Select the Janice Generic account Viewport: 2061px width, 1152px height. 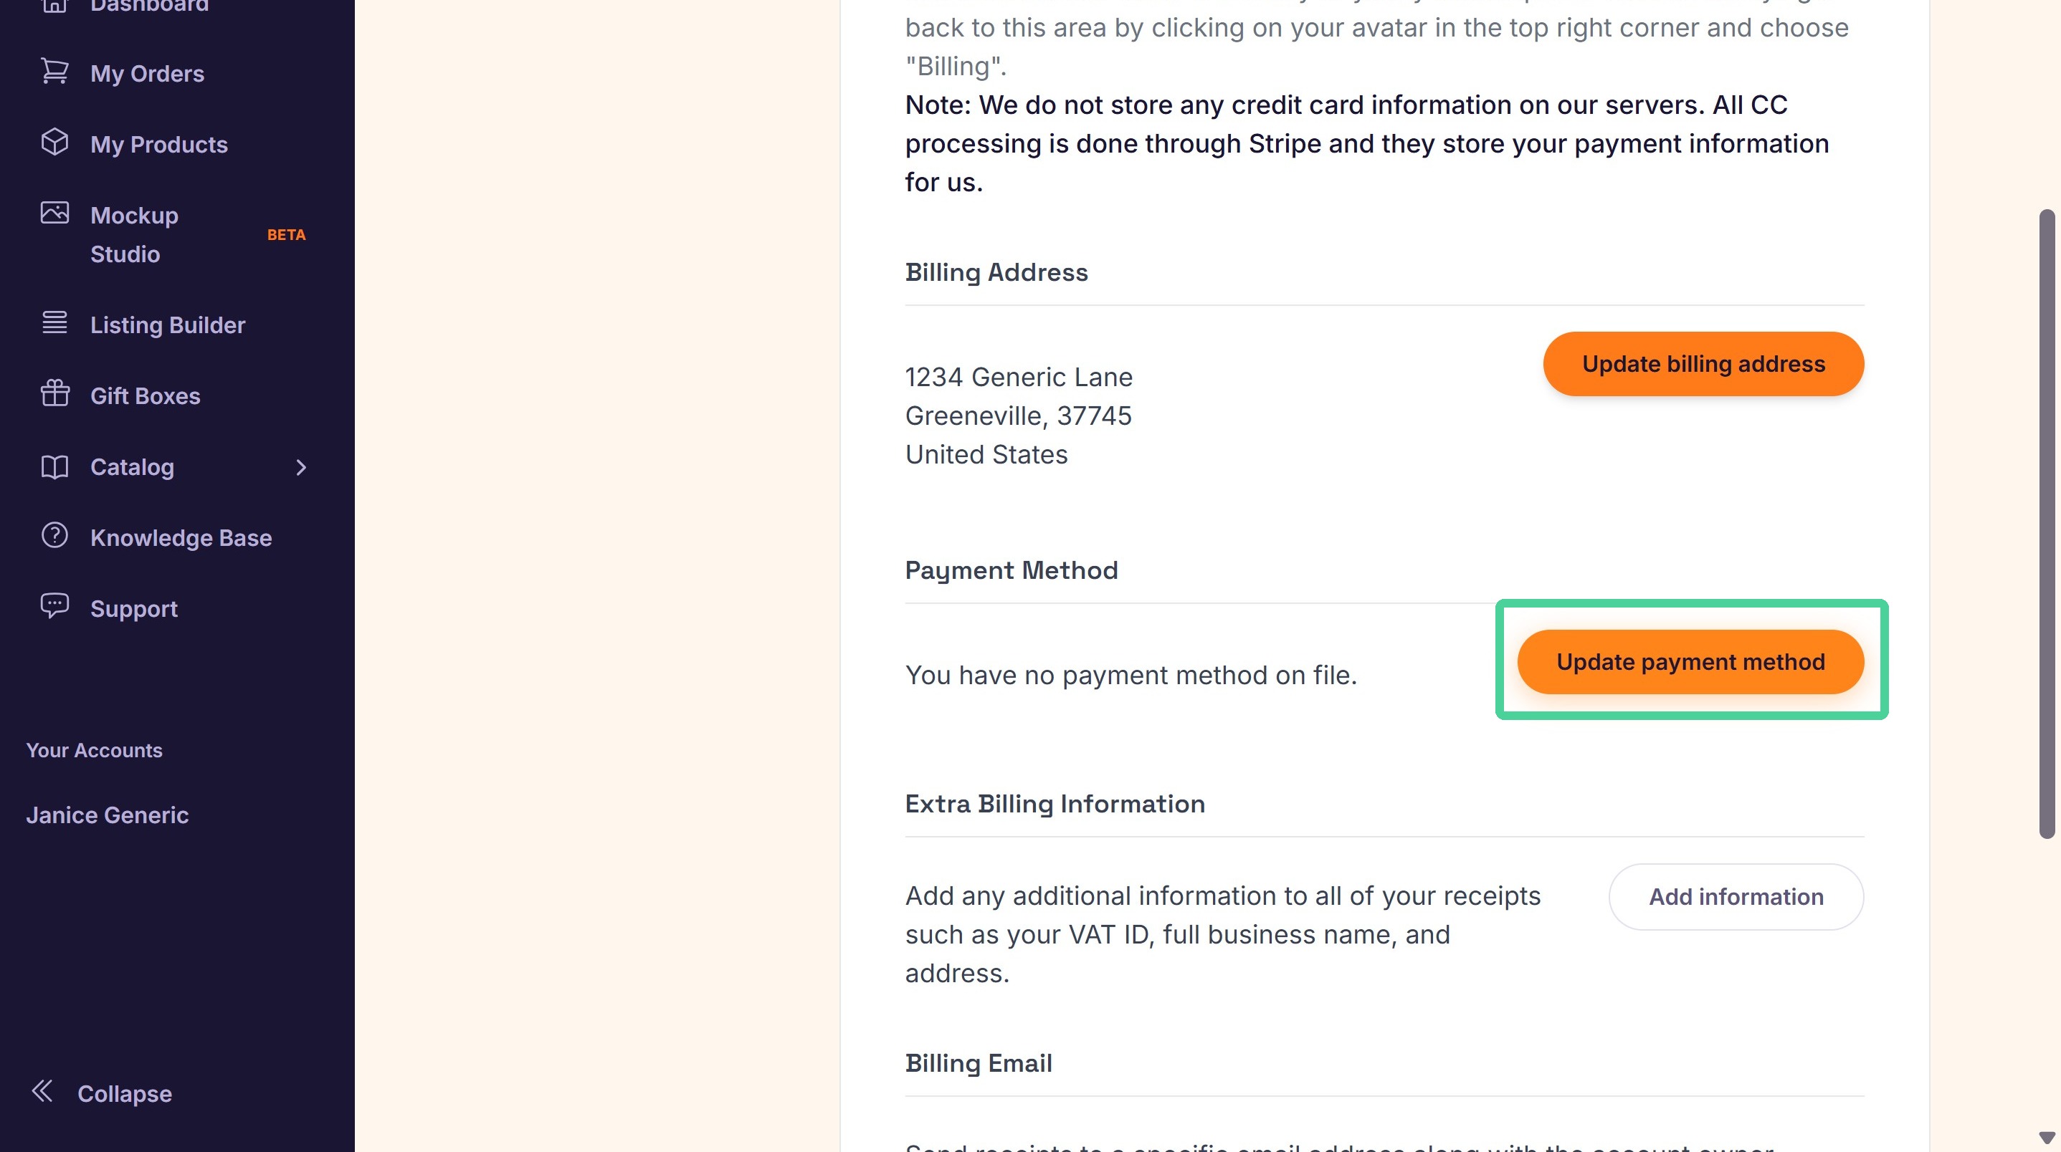(x=108, y=815)
